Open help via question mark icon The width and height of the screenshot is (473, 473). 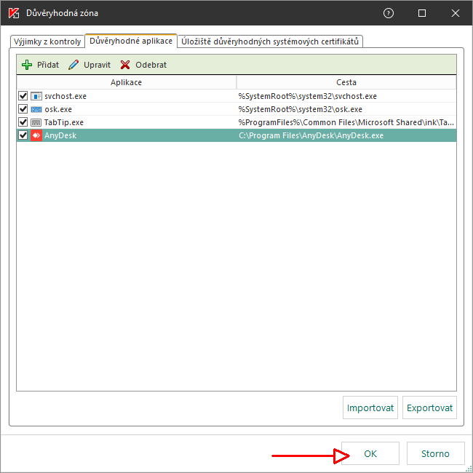pos(389,13)
